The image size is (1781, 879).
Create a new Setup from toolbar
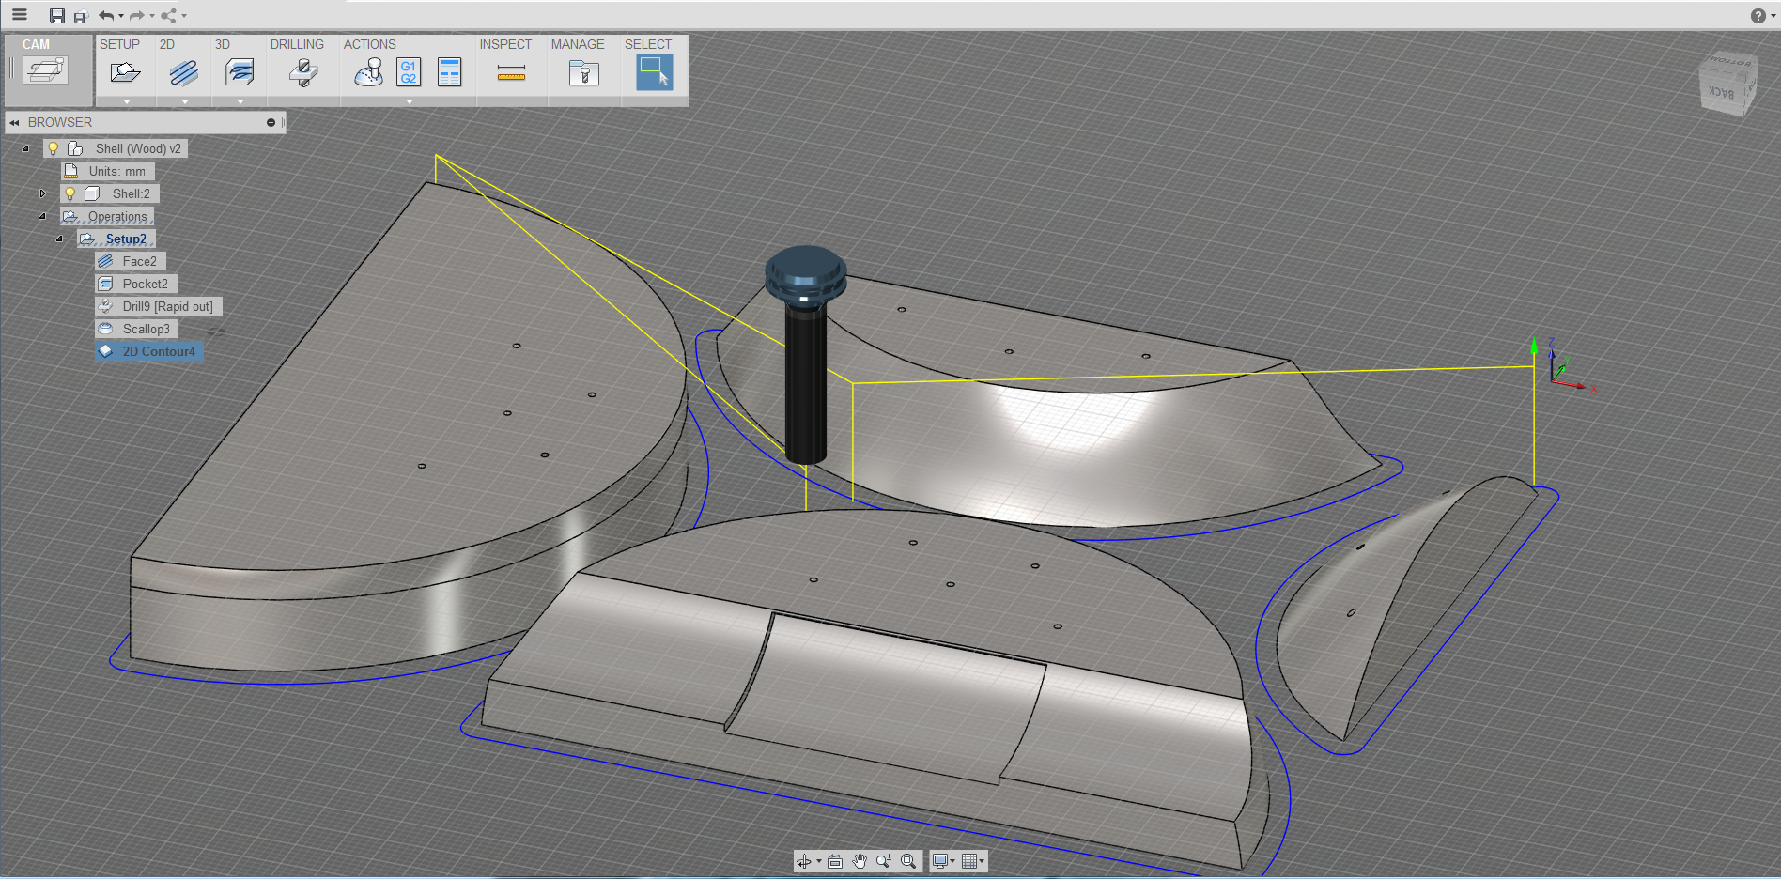pyautogui.click(x=125, y=72)
